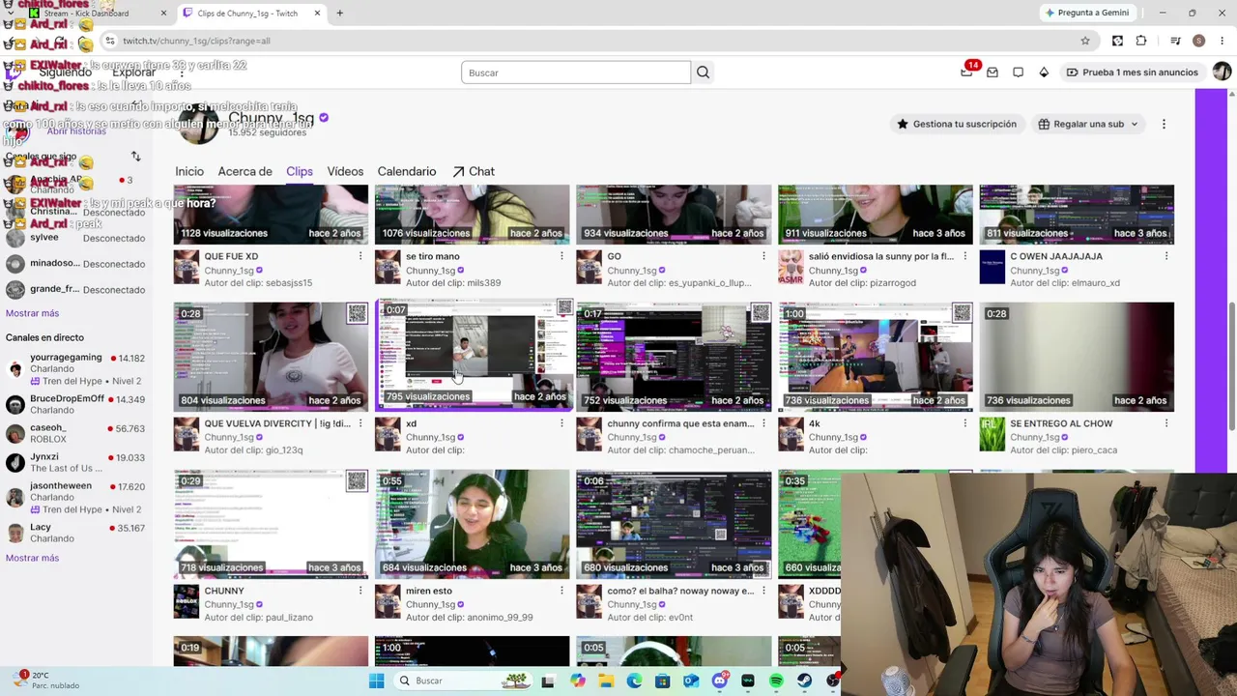Play the miren esto clip thumbnail
The image size is (1237, 696).
click(473, 523)
